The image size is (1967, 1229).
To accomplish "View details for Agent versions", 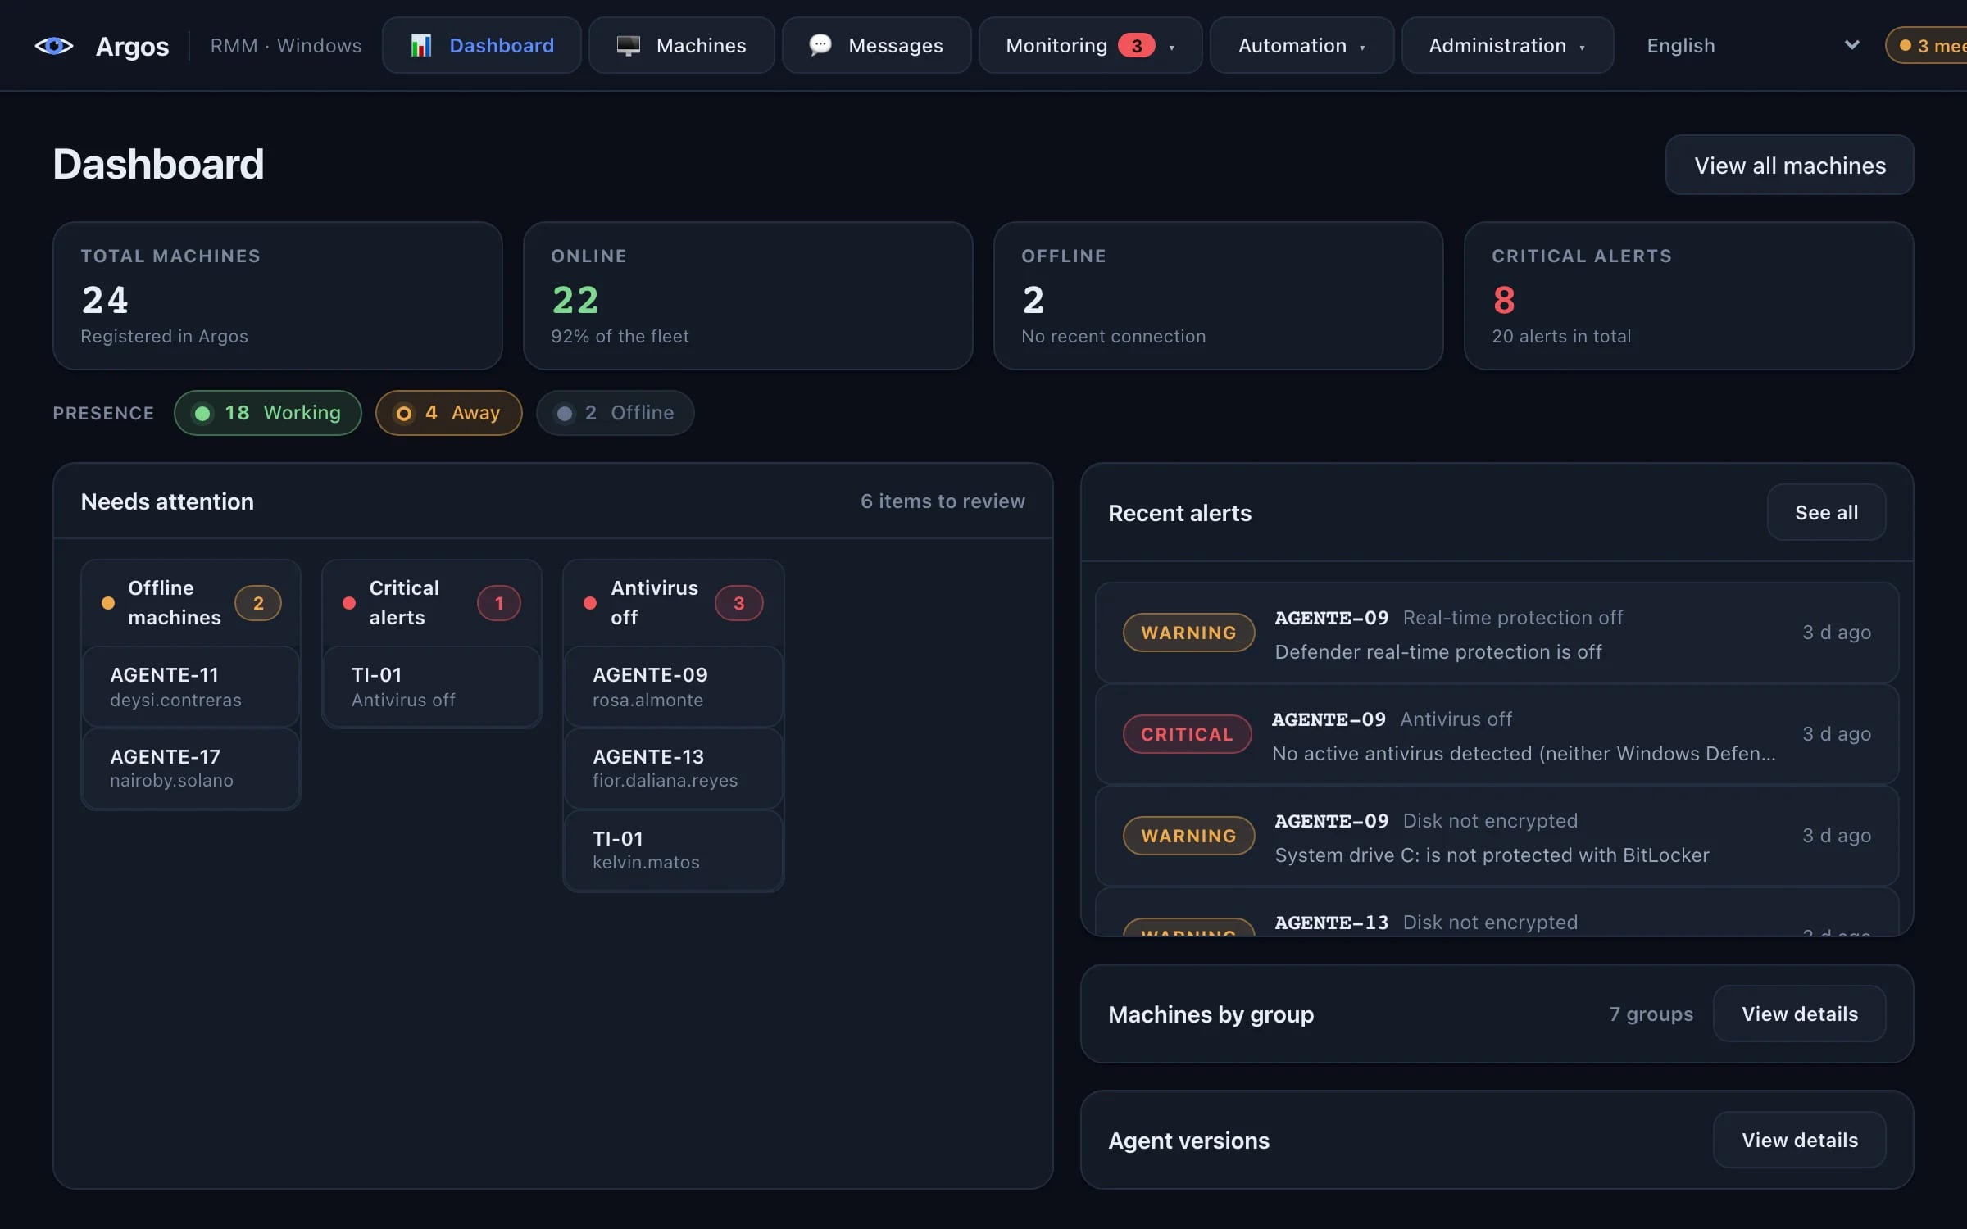I will pos(1799,1141).
